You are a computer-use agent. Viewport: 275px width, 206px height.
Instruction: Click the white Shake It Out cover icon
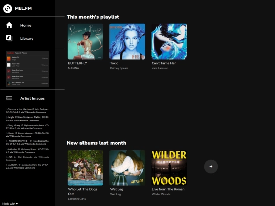click(9, 65)
